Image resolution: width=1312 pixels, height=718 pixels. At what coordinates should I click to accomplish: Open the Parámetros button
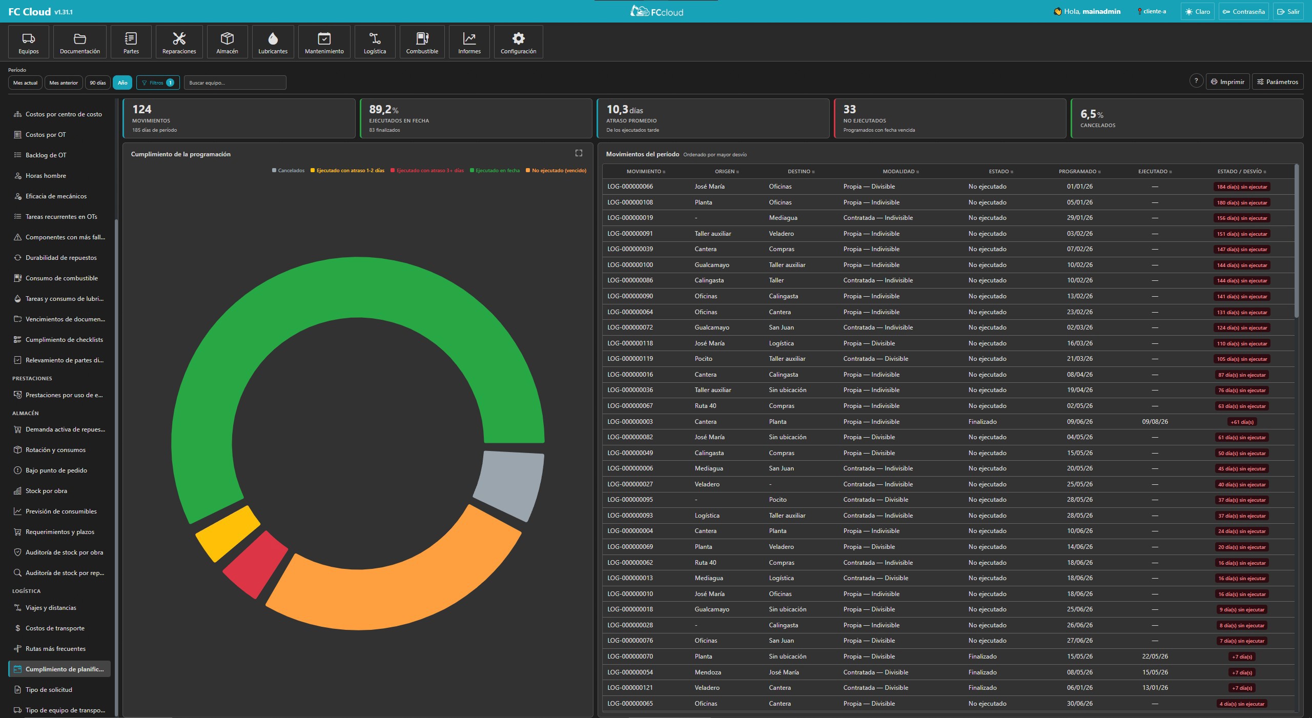[1277, 81]
